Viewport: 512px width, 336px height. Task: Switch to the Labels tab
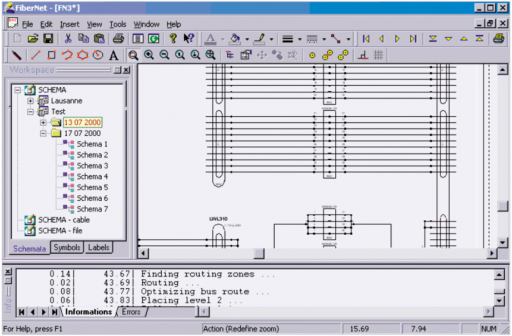pyautogui.click(x=98, y=248)
